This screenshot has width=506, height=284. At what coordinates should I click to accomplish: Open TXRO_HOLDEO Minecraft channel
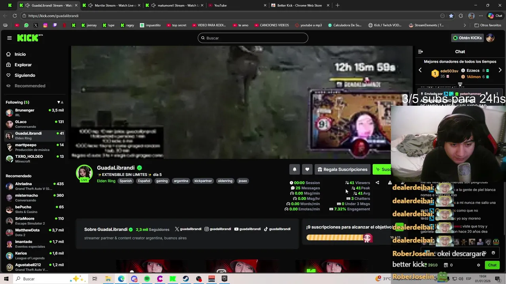(x=35, y=159)
